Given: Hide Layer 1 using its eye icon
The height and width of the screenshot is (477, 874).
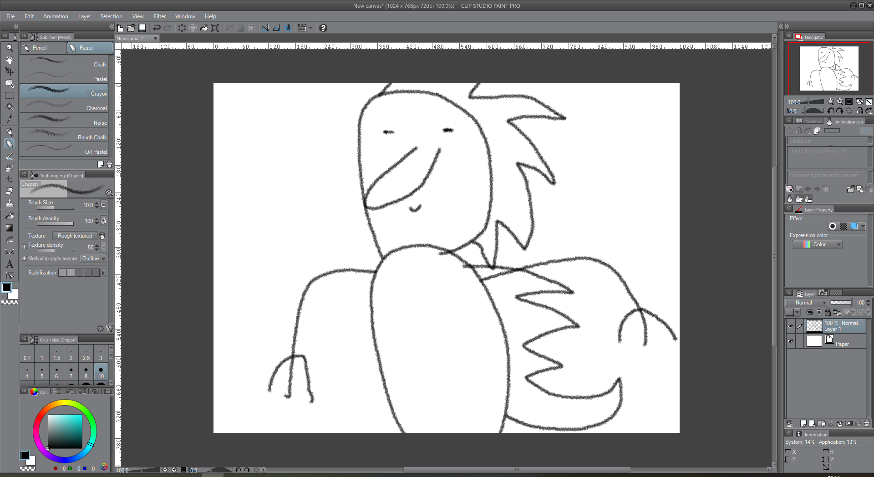Looking at the screenshot, I should [790, 326].
